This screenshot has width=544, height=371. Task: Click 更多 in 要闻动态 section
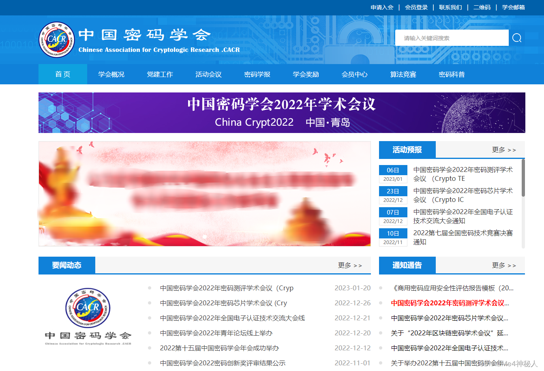(x=350, y=265)
